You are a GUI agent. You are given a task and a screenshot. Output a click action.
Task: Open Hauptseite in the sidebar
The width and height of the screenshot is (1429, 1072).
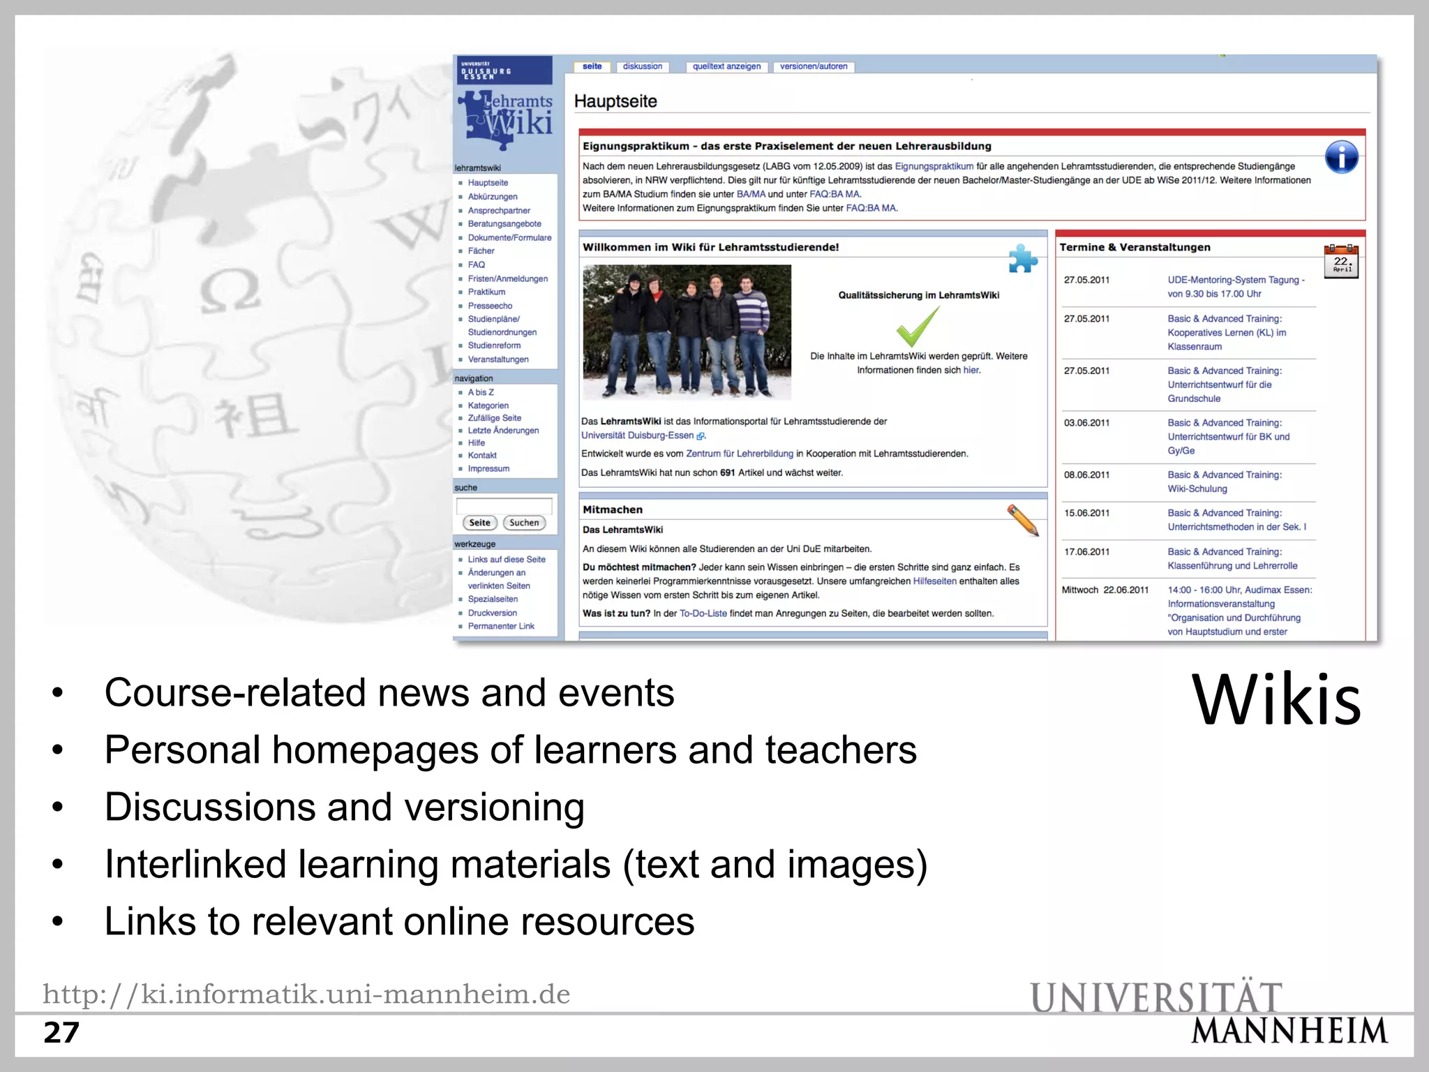point(488,183)
